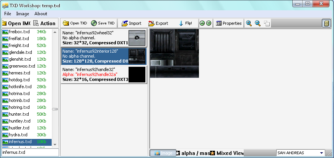Move texture down with green down arrow
Screen dimensions: 334x158
point(209,23)
